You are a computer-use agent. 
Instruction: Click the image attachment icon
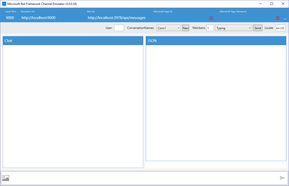6,178
